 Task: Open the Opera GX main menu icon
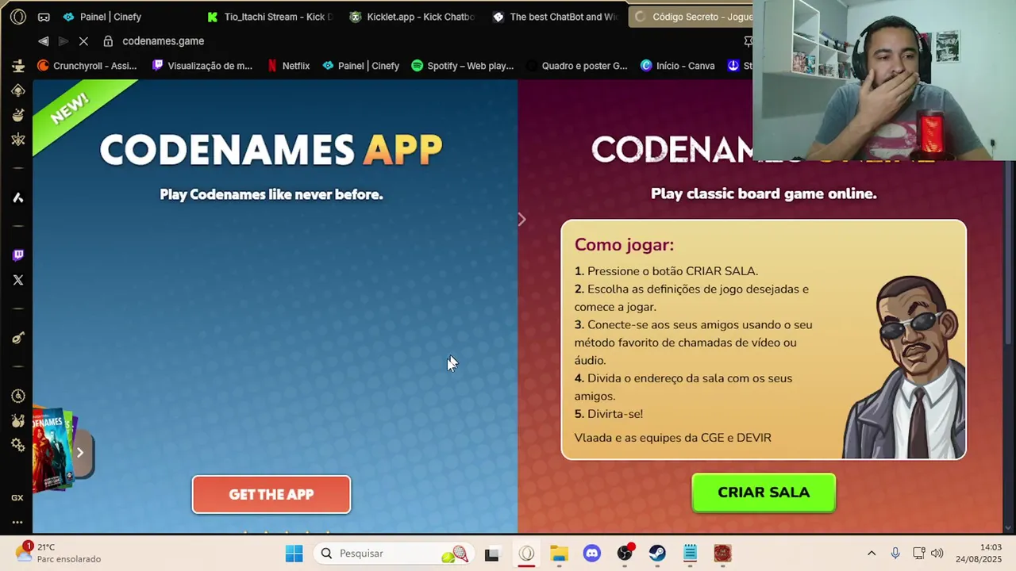[17, 17]
